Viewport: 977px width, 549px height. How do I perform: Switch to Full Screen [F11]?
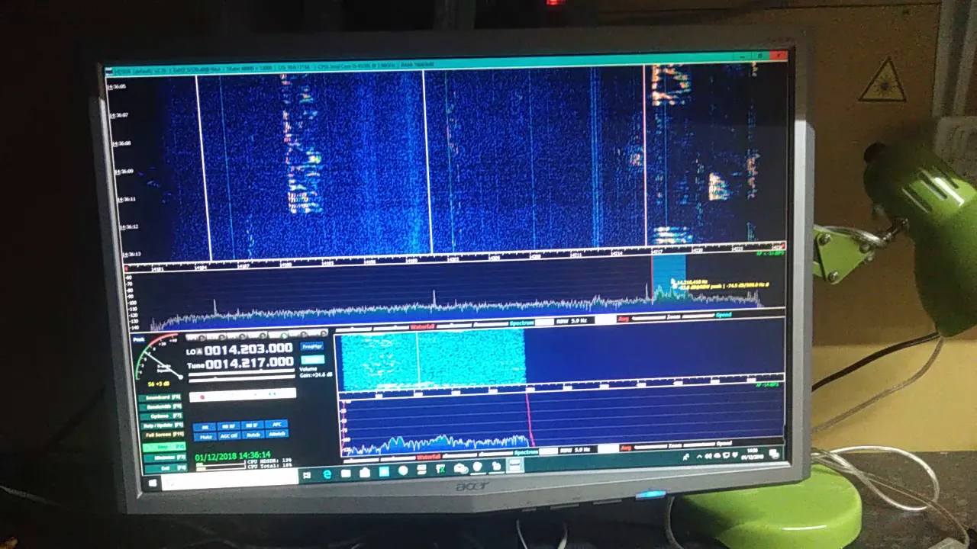(163, 435)
